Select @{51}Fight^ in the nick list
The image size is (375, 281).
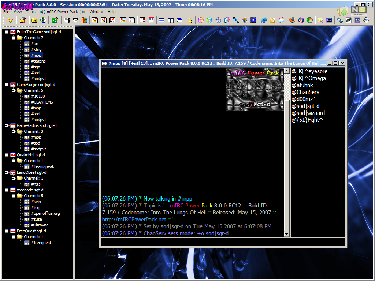307,120
